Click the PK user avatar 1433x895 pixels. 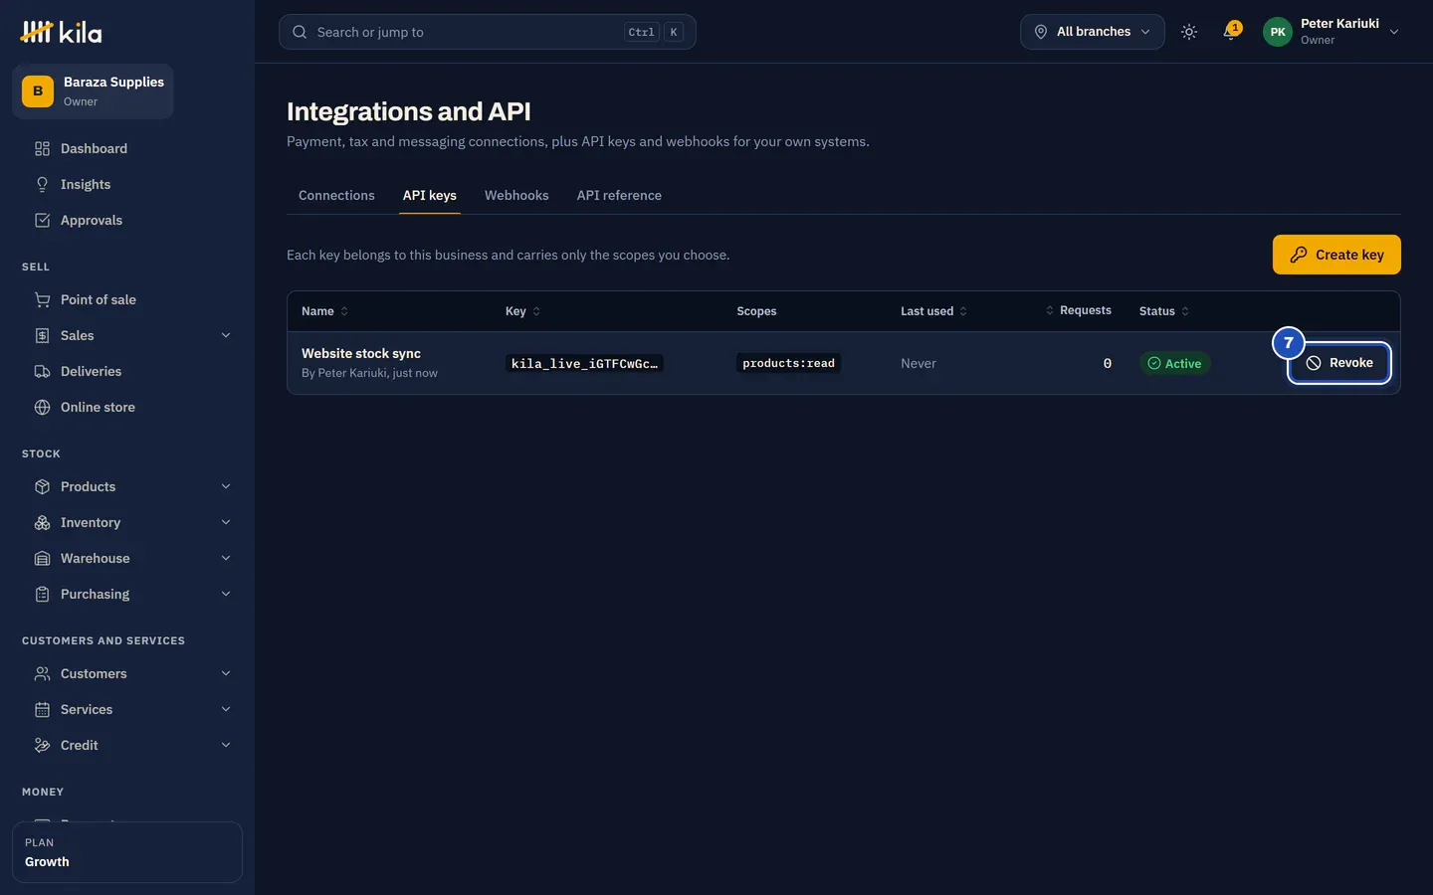(1277, 32)
